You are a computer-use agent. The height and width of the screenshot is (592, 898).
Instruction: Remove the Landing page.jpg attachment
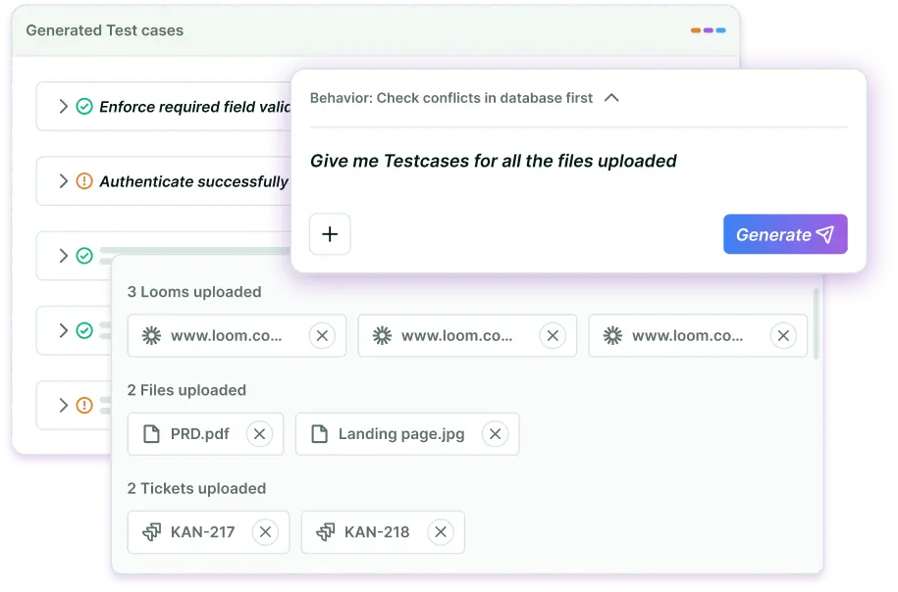point(495,433)
